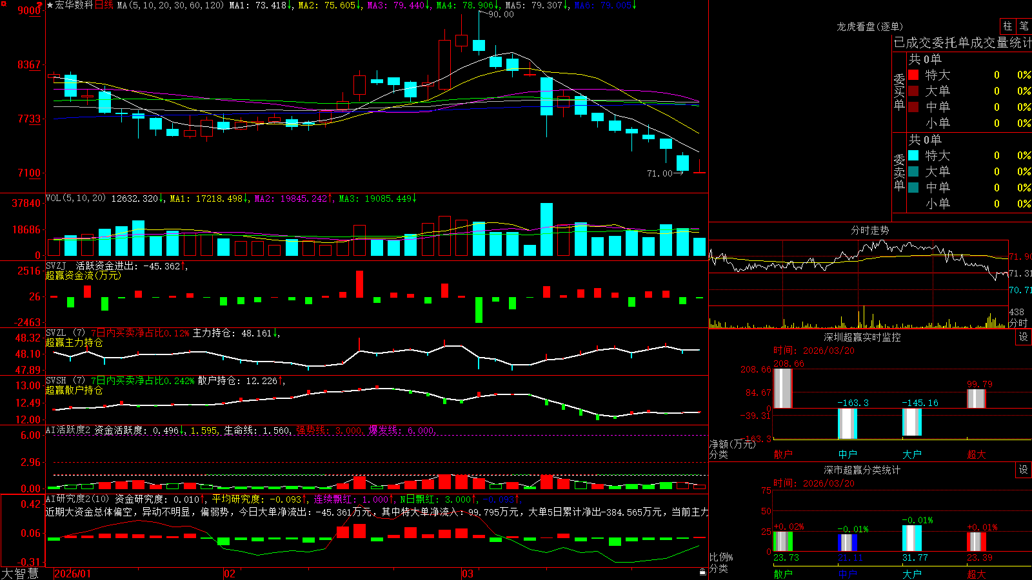Screen dimensions: 1032x580
Task: Click red 特大 swatch in 委买单
Action: pyautogui.click(x=913, y=75)
